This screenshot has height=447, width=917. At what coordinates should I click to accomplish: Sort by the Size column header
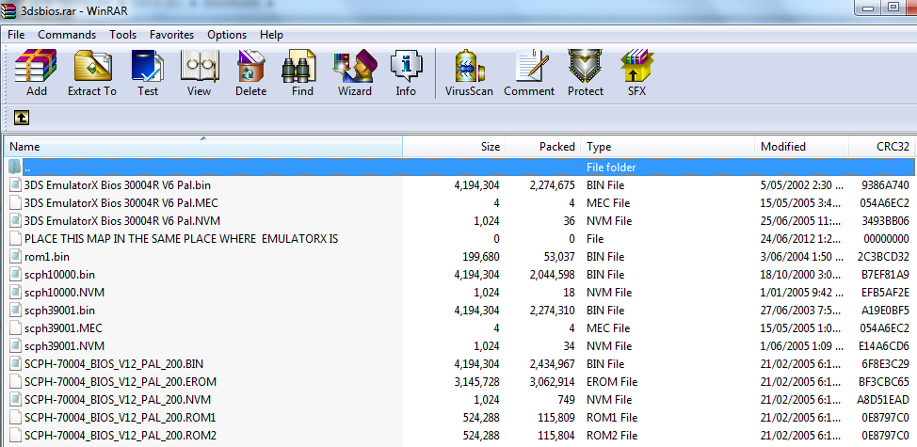tap(454, 147)
